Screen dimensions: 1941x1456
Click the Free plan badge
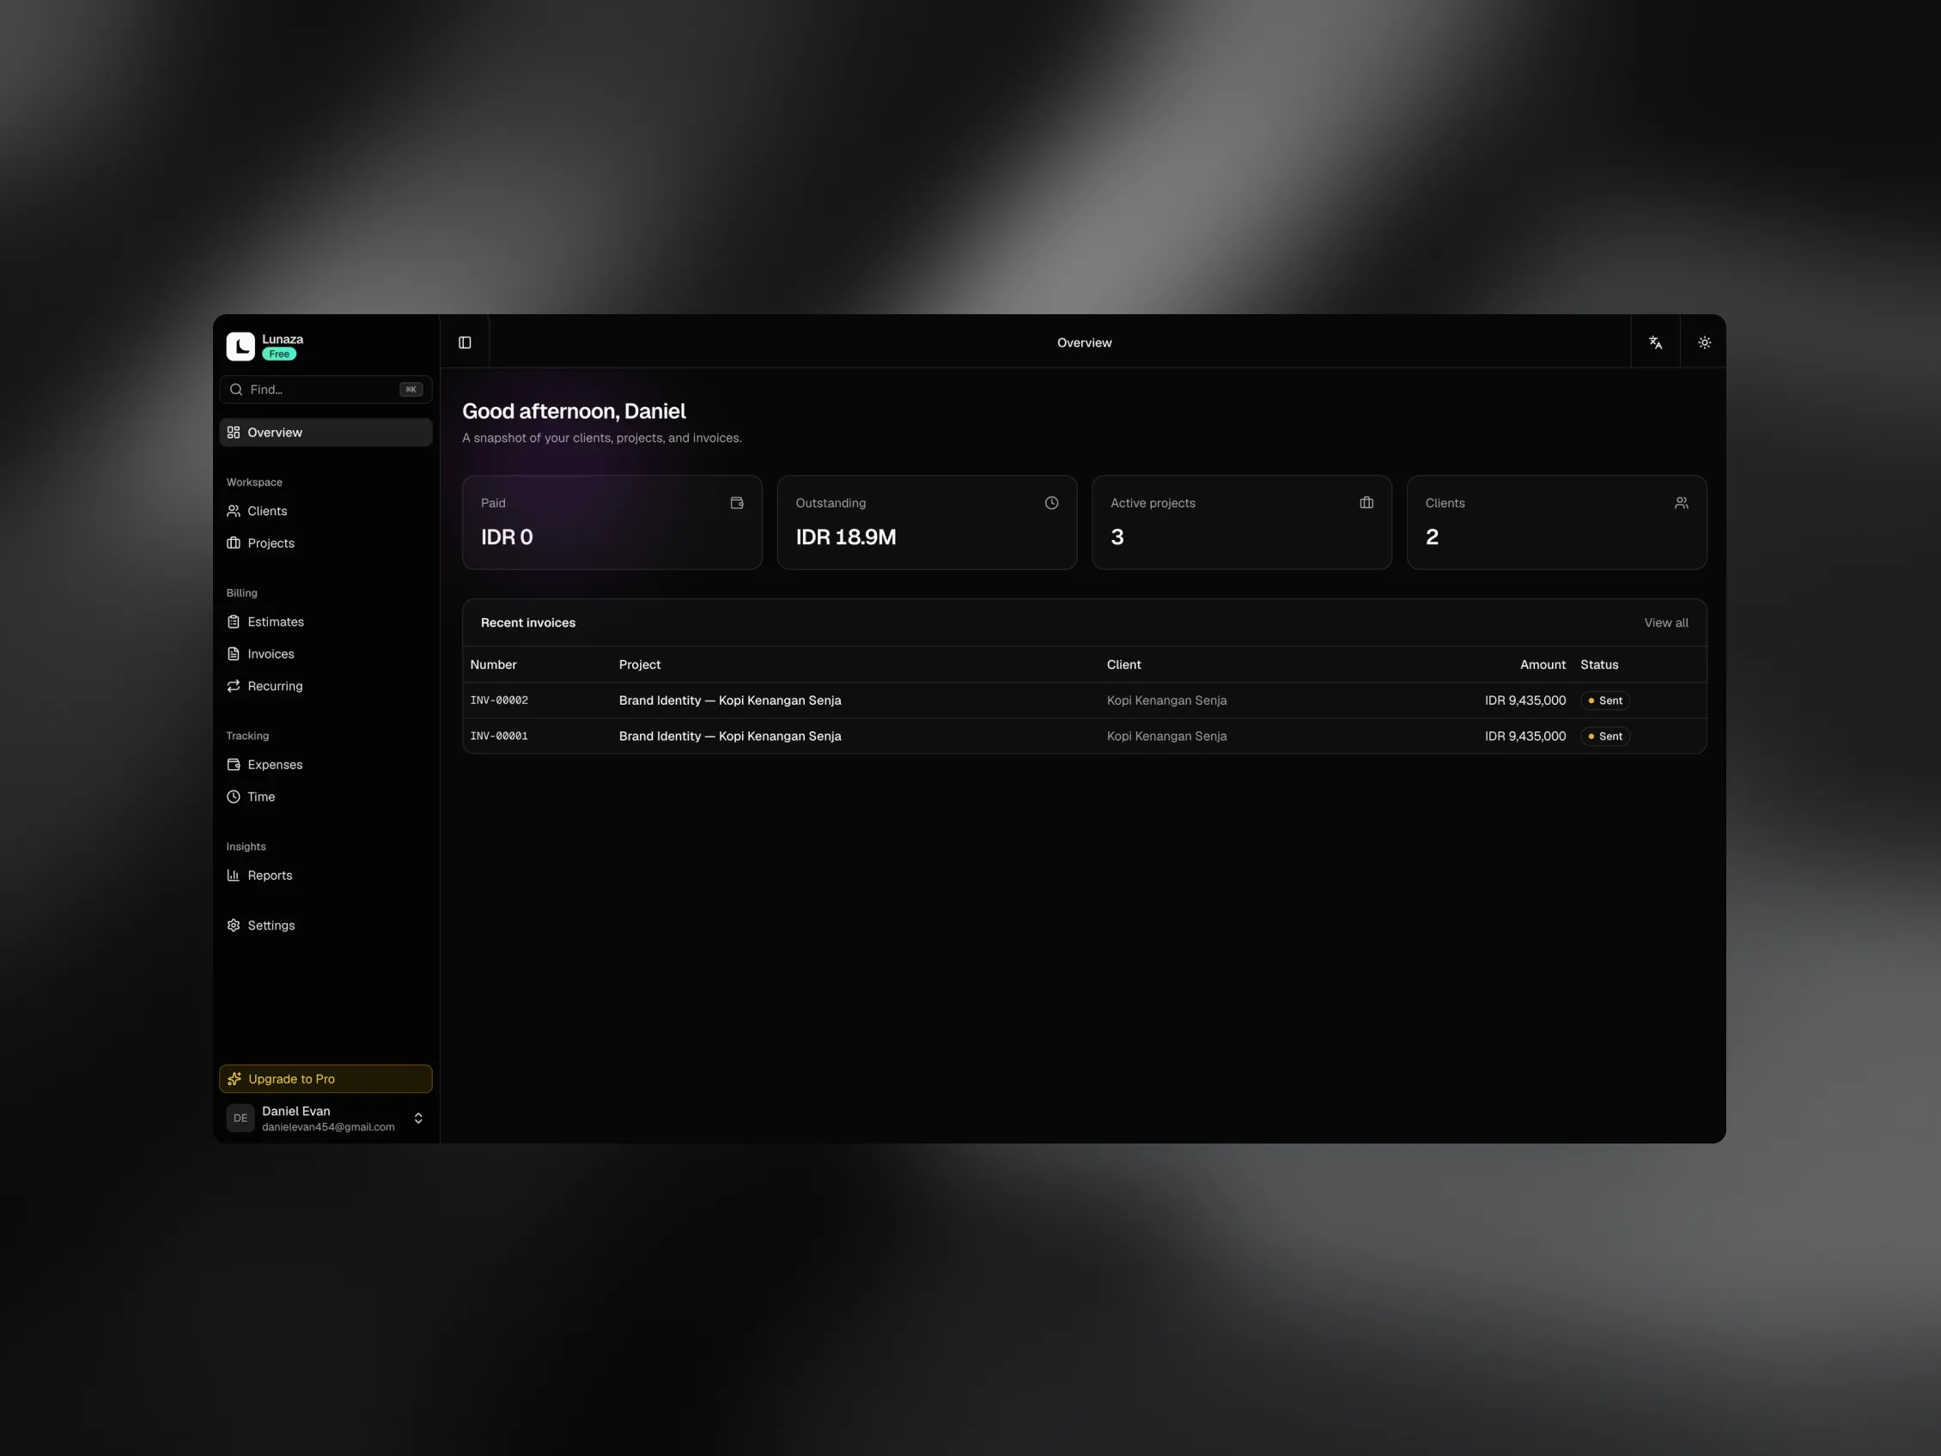pyautogui.click(x=279, y=355)
